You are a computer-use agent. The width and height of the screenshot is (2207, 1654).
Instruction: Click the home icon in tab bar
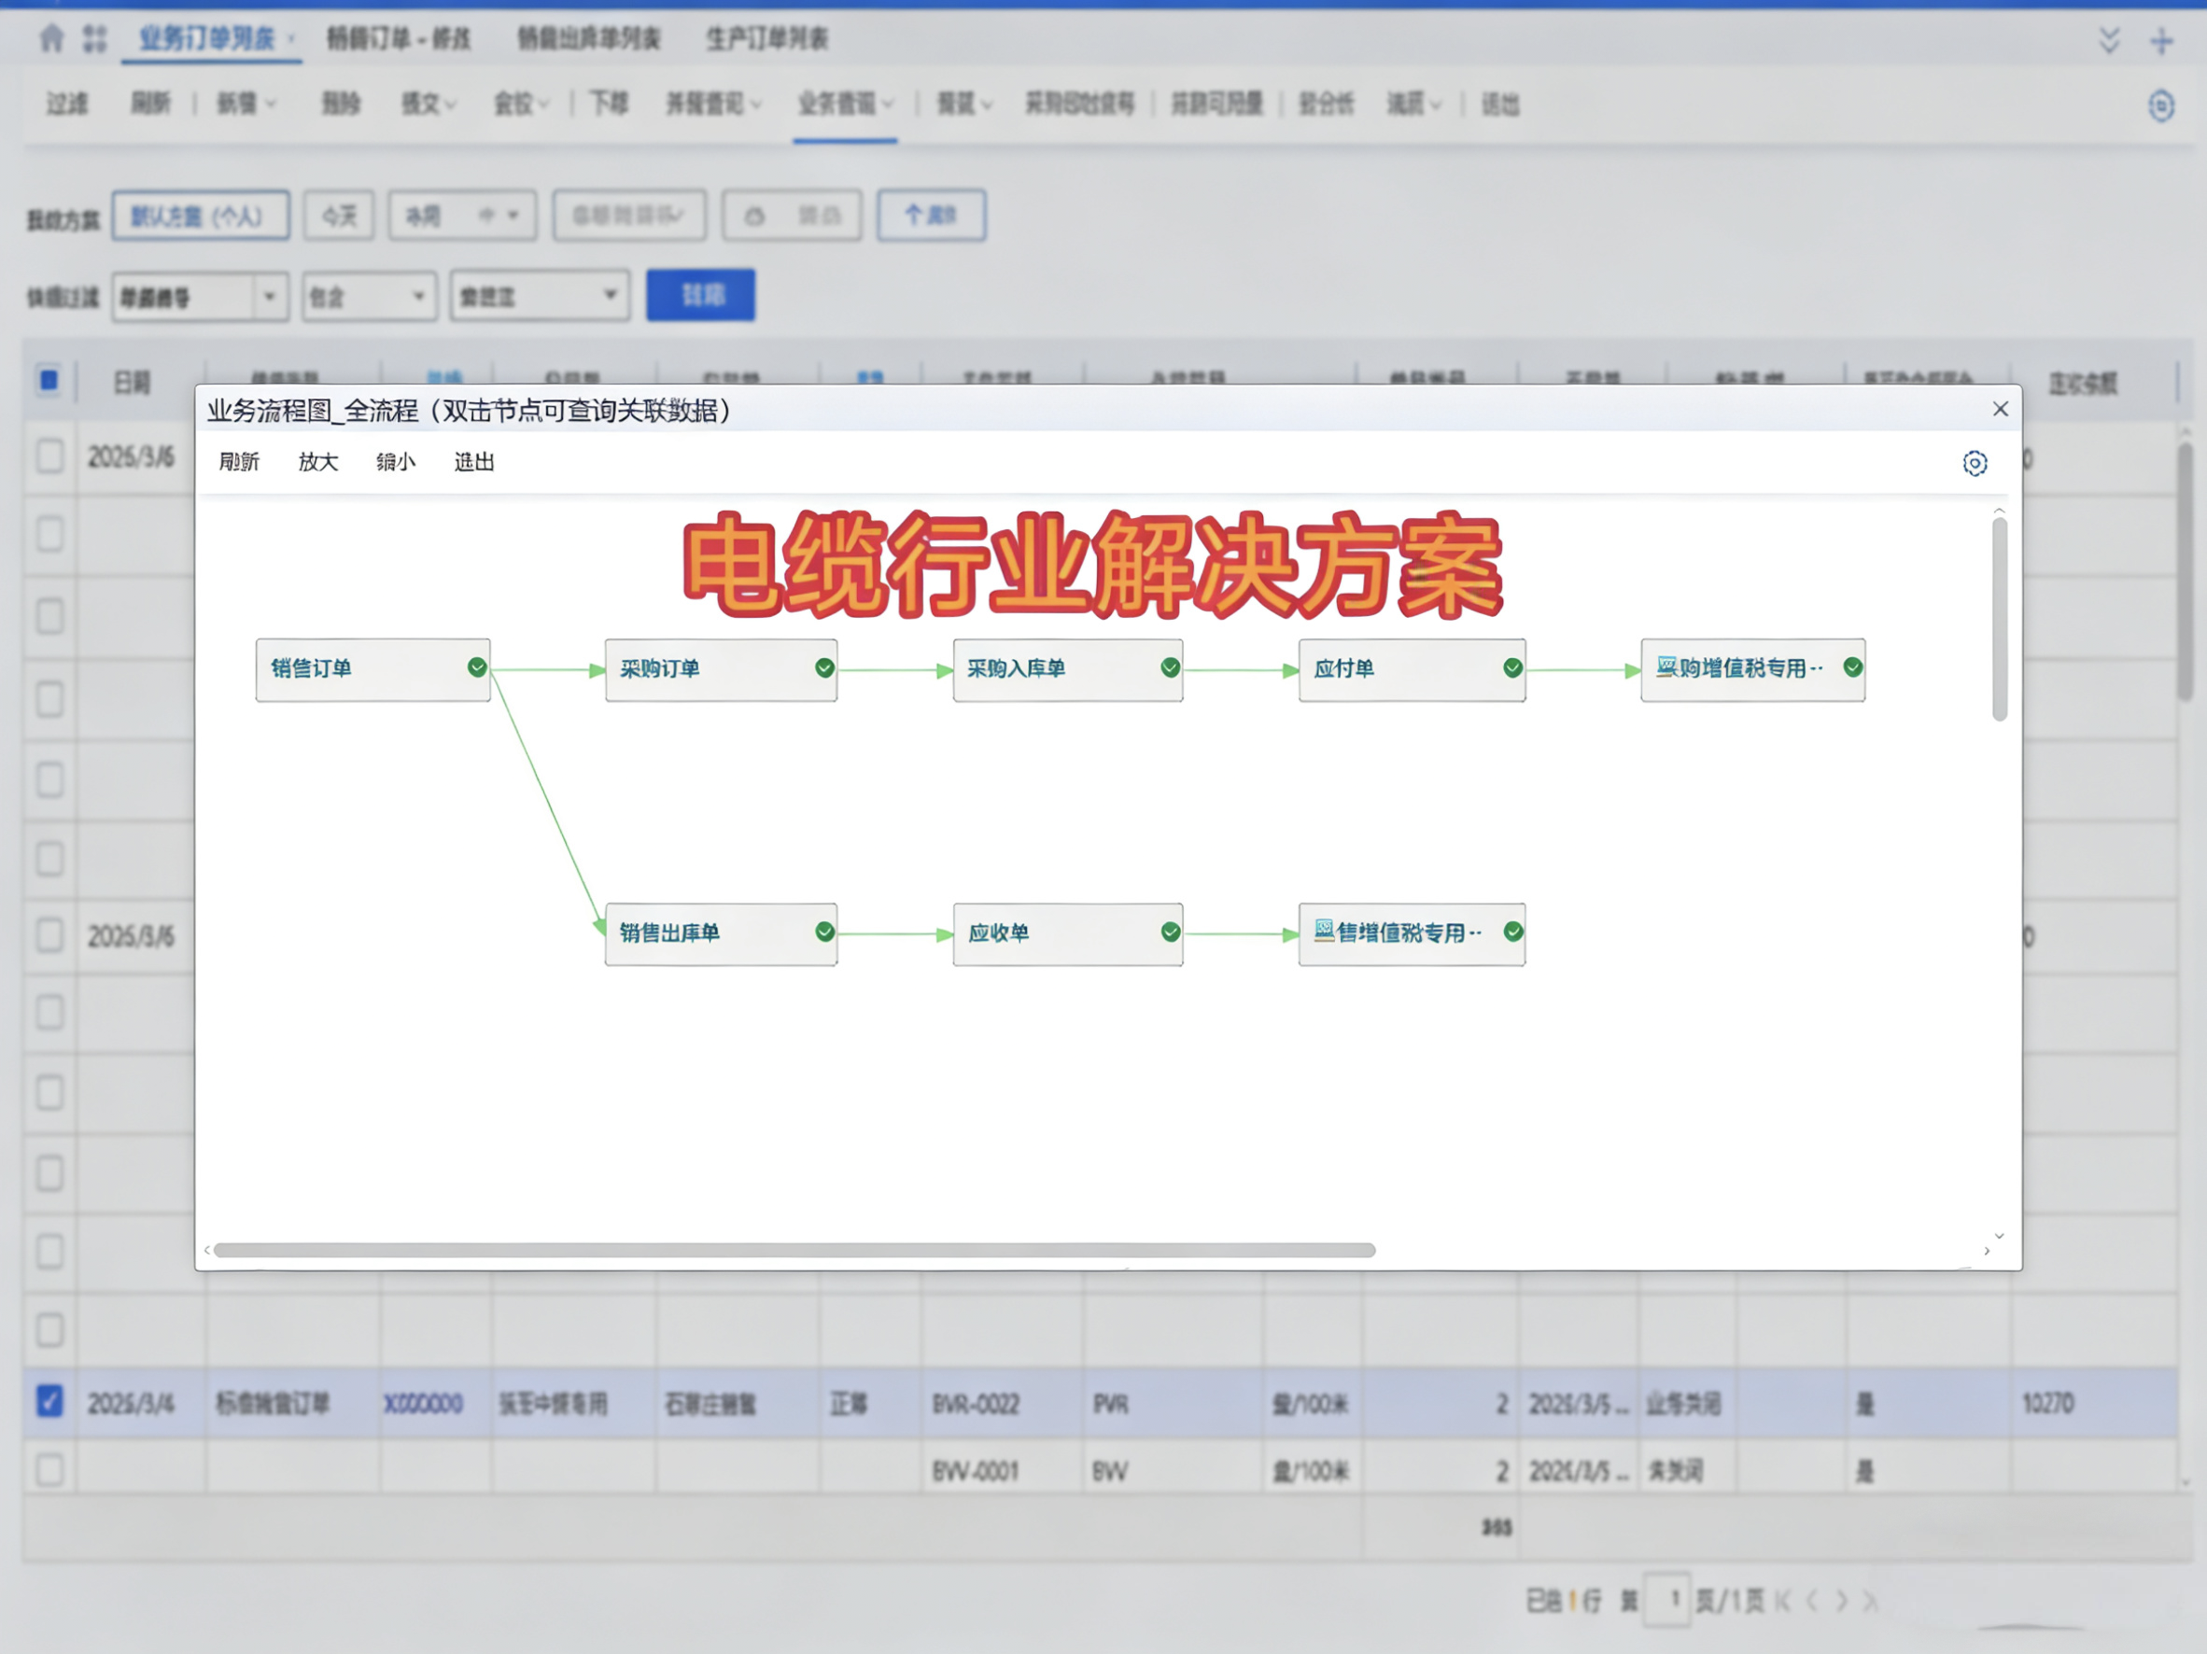51,39
